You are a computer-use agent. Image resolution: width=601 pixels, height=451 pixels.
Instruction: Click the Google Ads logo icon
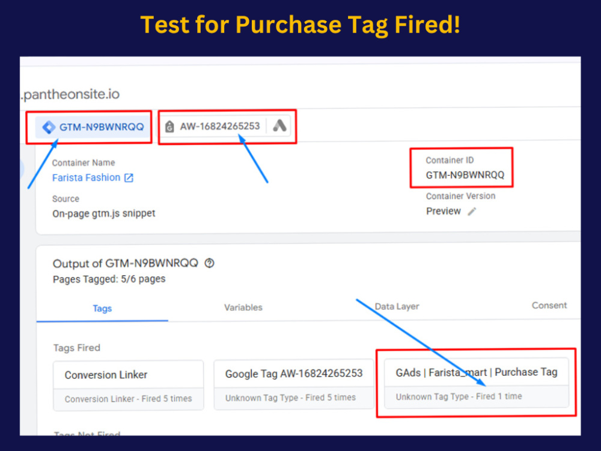pyautogui.click(x=279, y=126)
